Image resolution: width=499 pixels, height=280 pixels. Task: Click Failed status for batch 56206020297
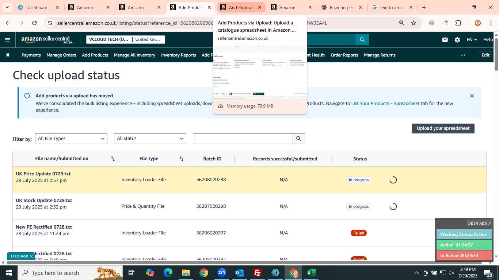tap(359, 233)
